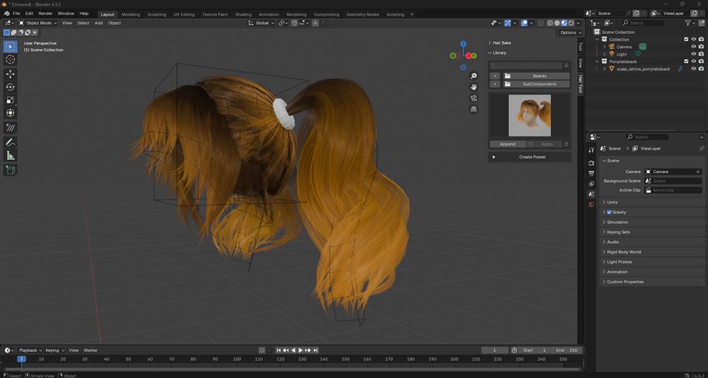Toggle the Gravity checkbox
Viewport: 708px width, 378px height.
[609, 212]
